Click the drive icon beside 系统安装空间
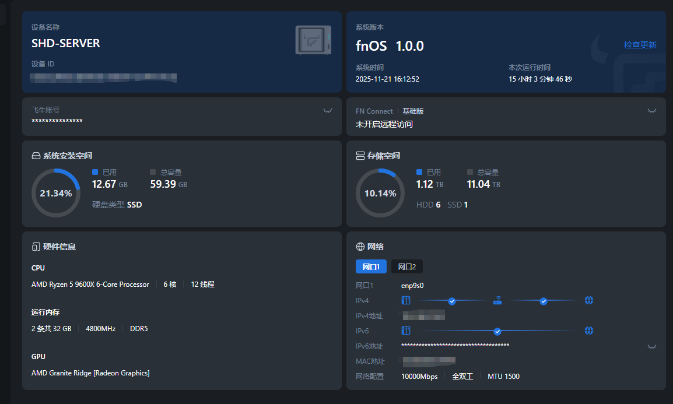 tap(36, 156)
